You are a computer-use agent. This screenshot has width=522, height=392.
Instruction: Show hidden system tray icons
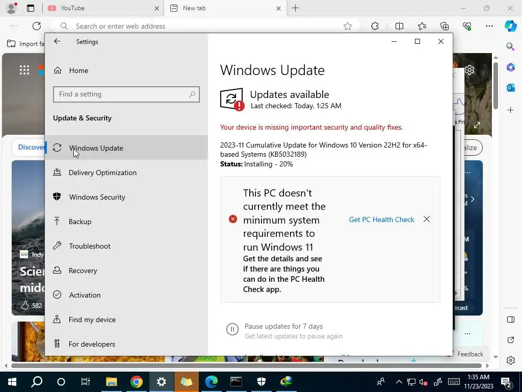click(x=399, y=382)
